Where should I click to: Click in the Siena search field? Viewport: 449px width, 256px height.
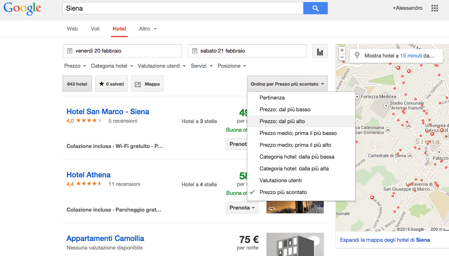coord(183,8)
